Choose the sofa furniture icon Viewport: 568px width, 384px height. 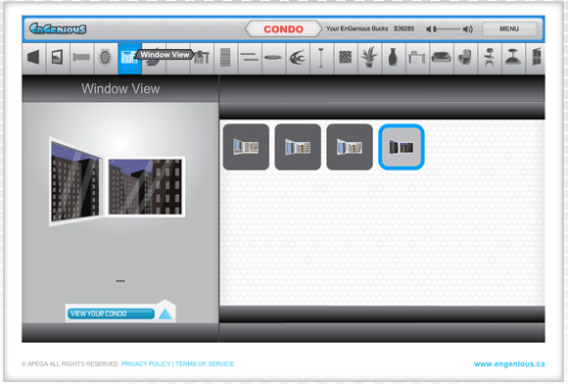pyautogui.click(x=441, y=57)
